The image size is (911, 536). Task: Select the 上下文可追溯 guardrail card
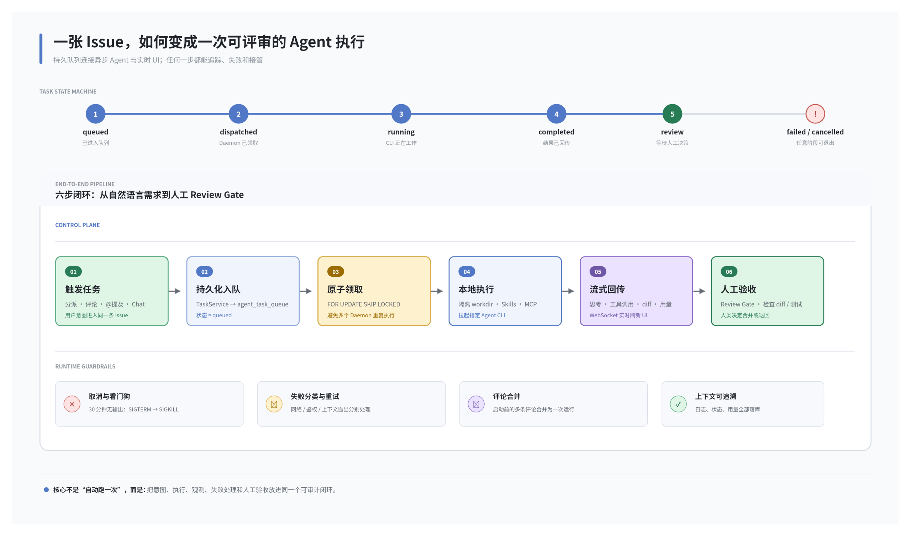[x=743, y=404]
